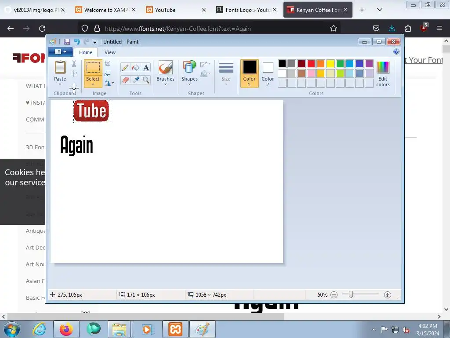The image size is (450, 338).
Task: Click the zoom out minus button
Action: (334, 295)
